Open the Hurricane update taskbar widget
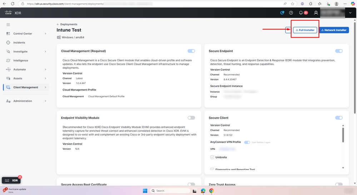This screenshot has height=195, width=357. click(15, 190)
